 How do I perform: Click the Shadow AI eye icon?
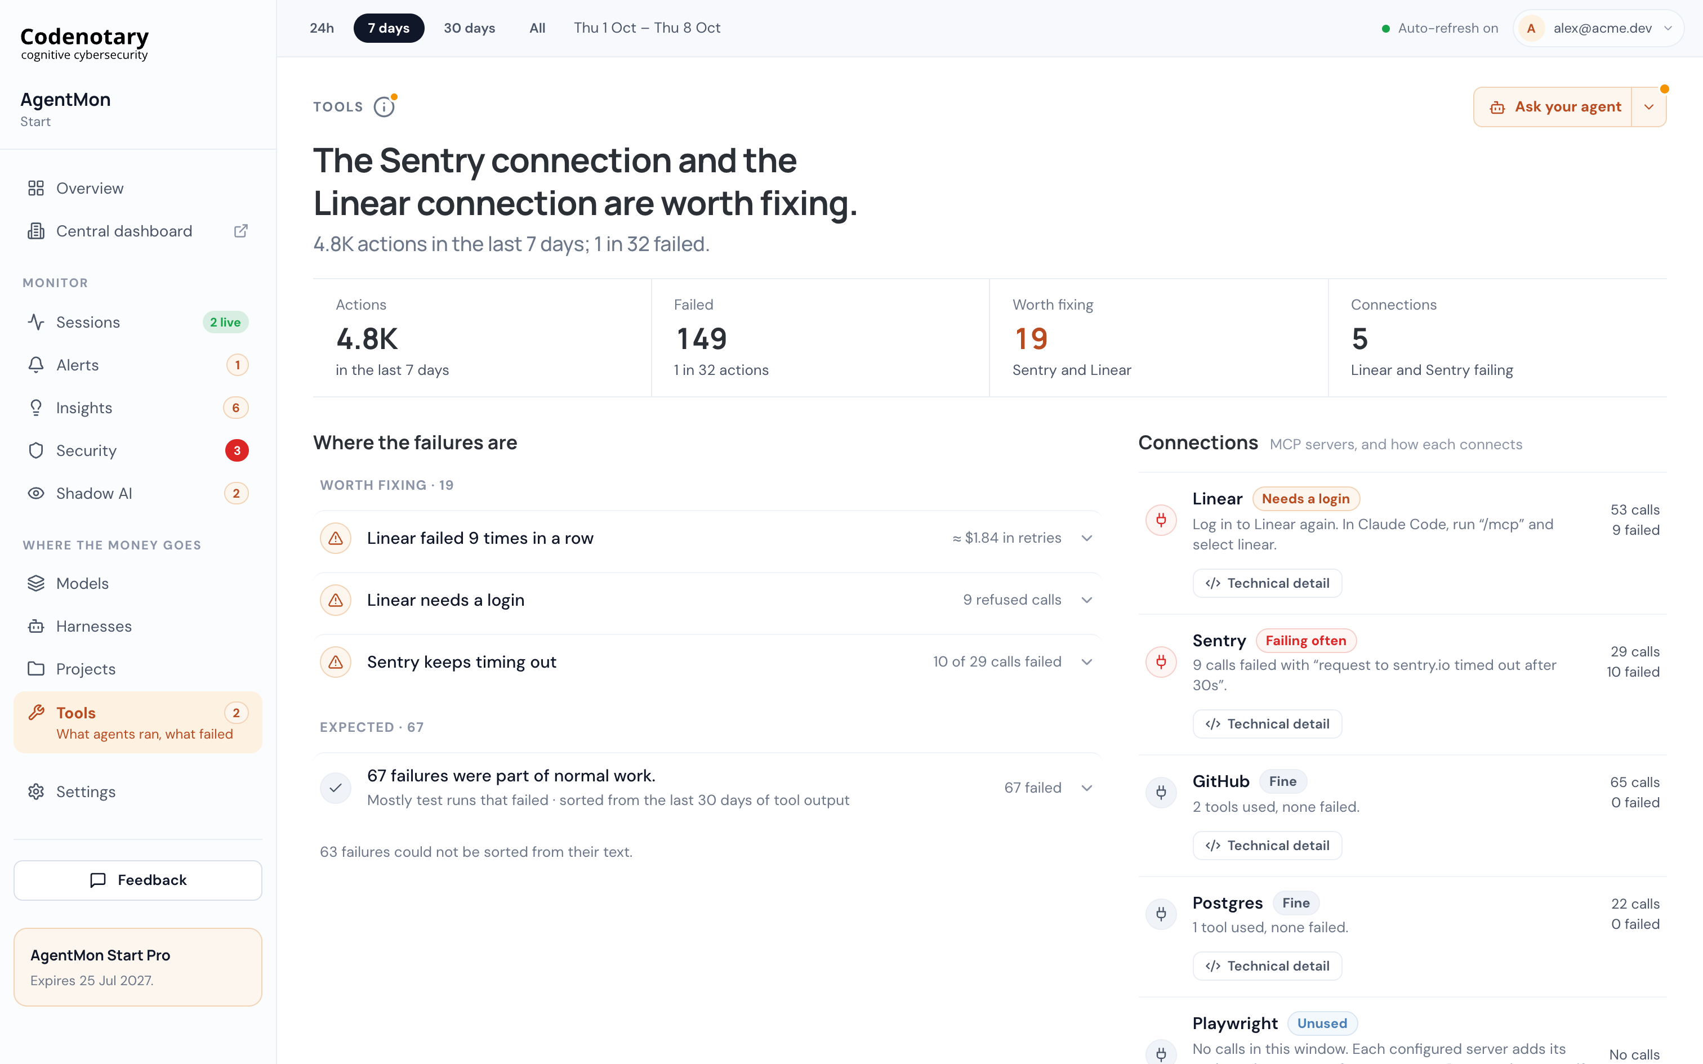click(x=36, y=493)
